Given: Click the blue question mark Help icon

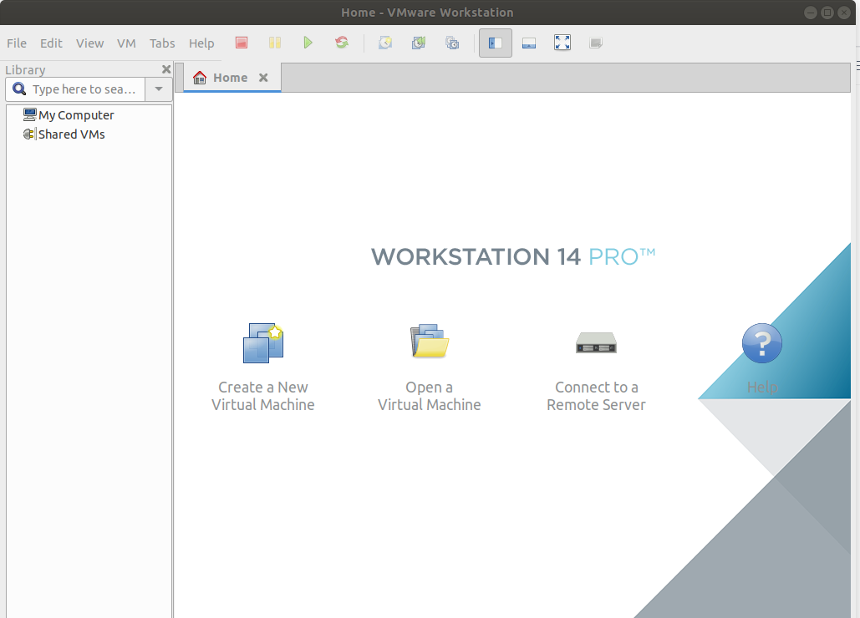Looking at the screenshot, I should [x=762, y=343].
